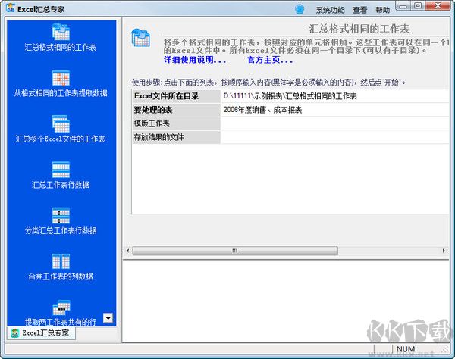Viewport: 455px width, 359px height.
Task: Click the 使用步骤 instruction line
Action: pos(268,83)
